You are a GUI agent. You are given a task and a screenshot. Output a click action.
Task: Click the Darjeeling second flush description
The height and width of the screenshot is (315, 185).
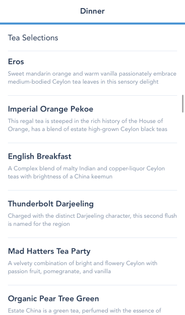pyautogui.click(x=92, y=220)
